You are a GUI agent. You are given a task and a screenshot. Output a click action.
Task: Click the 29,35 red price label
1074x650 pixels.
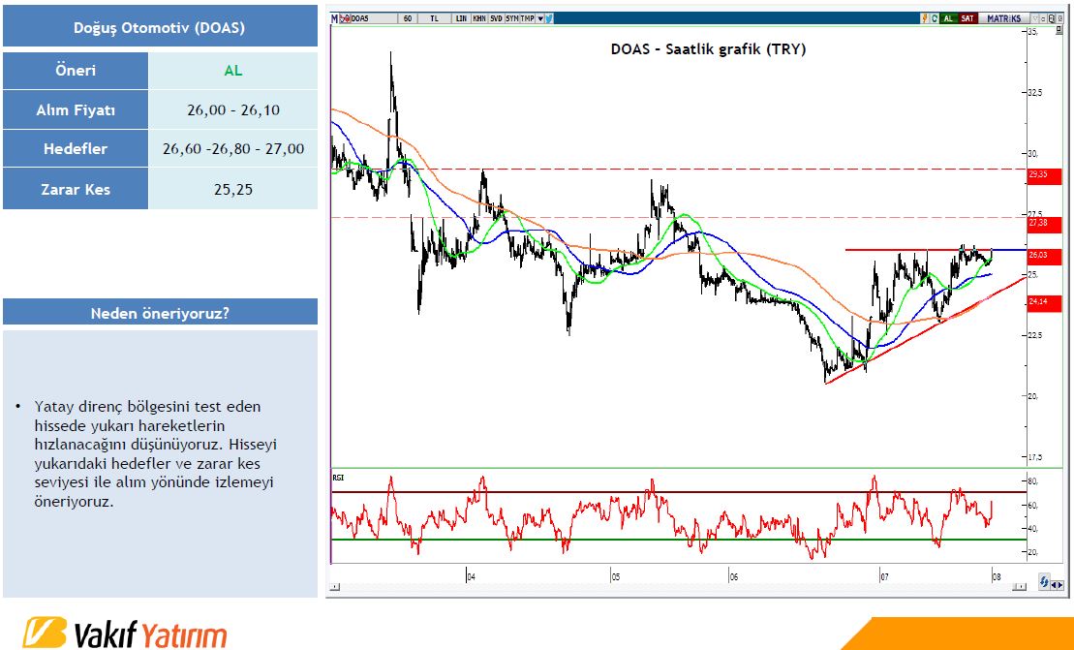pyautogui.click(x=1044, y=174)
